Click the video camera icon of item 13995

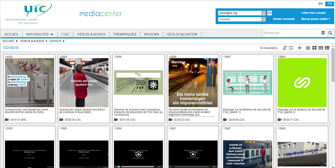61,120
